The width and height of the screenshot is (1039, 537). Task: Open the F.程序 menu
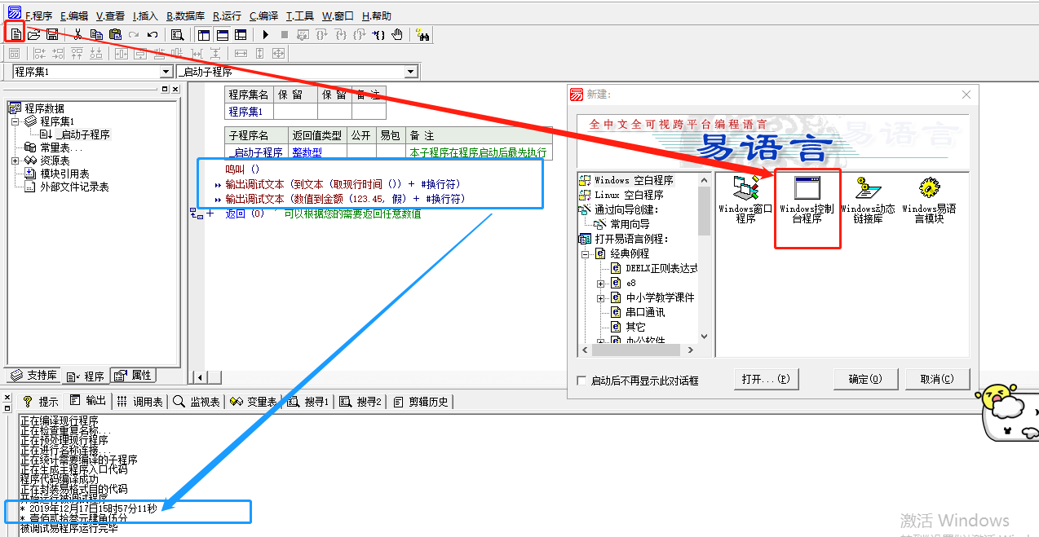[39, 15]
